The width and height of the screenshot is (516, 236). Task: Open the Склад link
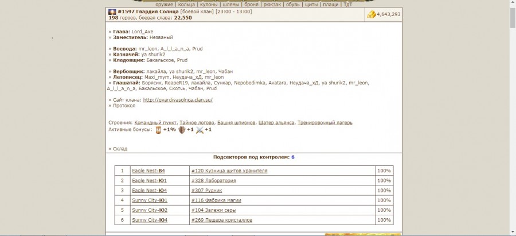tap(120, 149)
